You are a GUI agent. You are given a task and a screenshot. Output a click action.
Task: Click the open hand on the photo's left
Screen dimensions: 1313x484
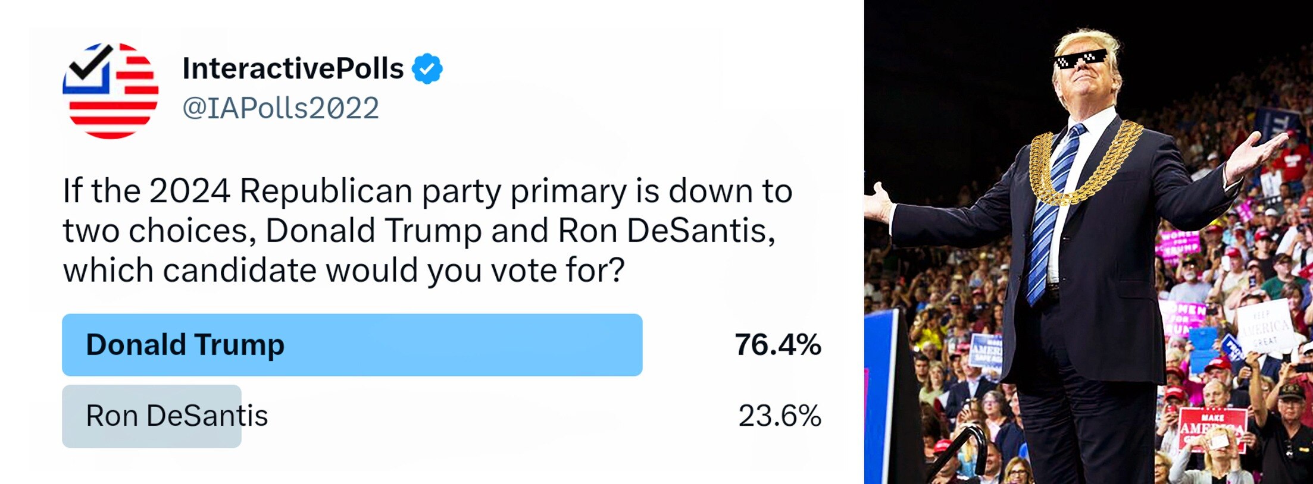pos(877,202)
